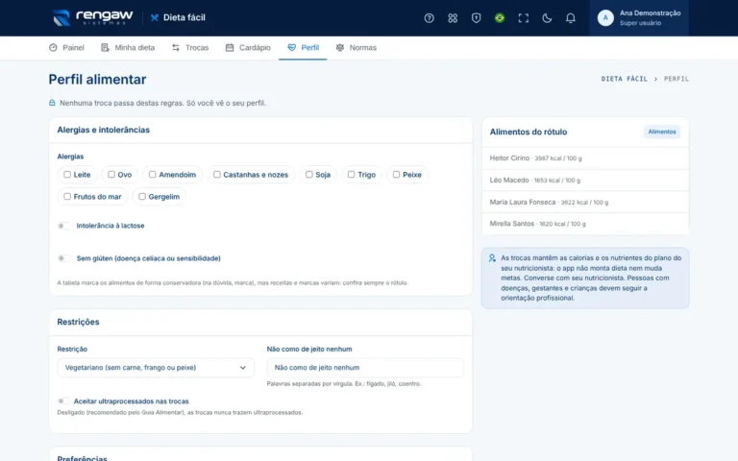Click the Dieta fácil app title text
This screenshot has width=738, height=461.
pyautogui.click(x=184, y=18)
